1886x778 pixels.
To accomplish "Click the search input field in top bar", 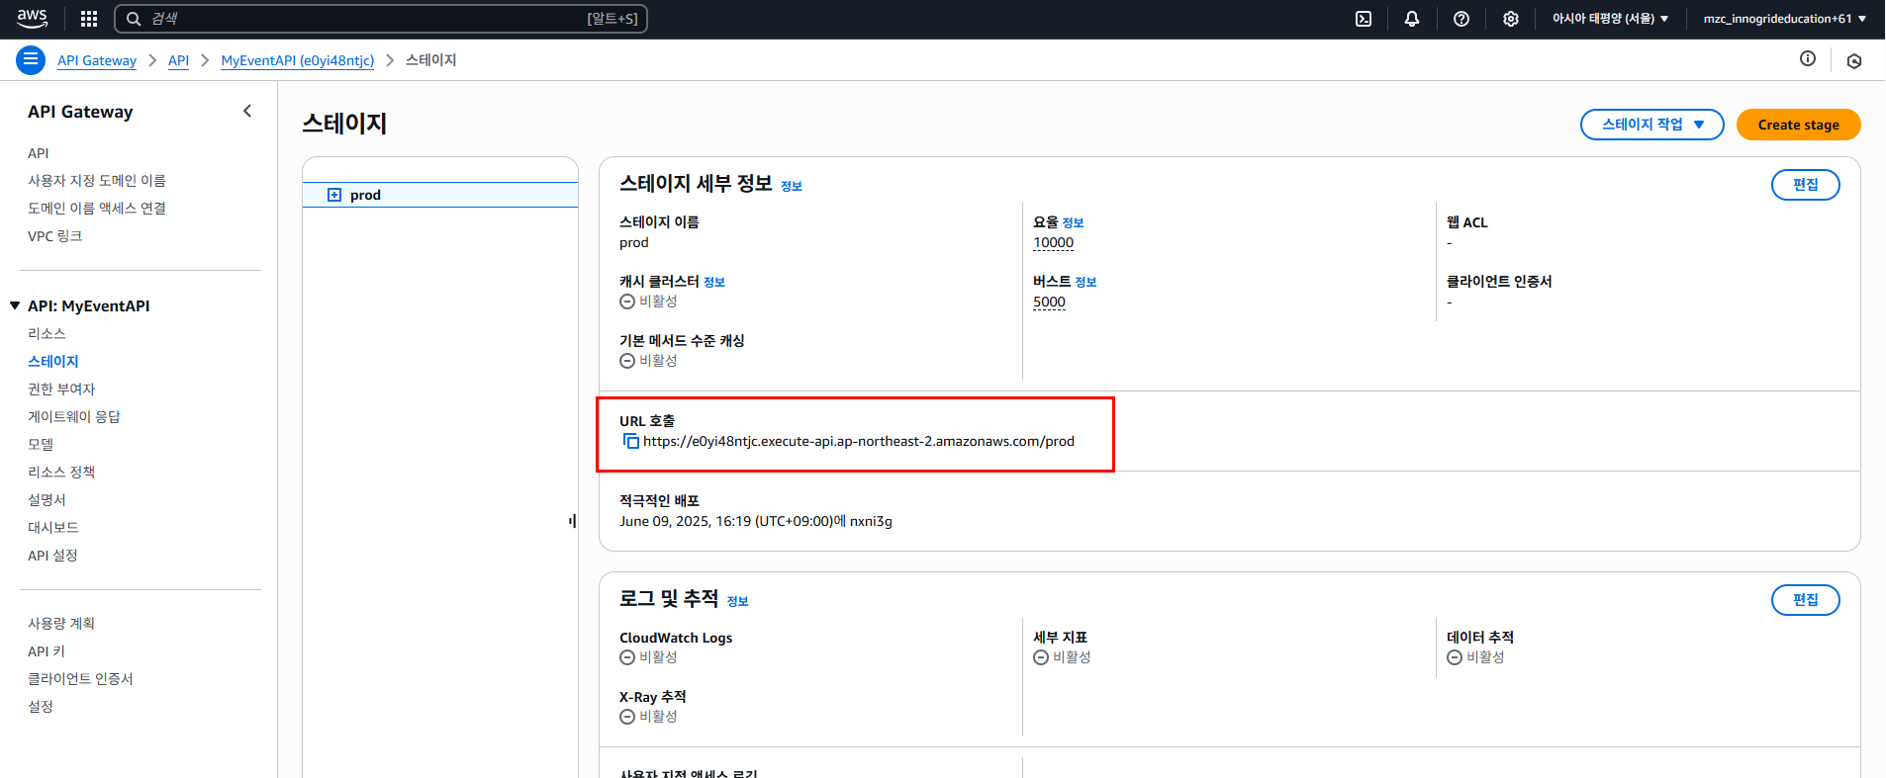I will (381, 19).
